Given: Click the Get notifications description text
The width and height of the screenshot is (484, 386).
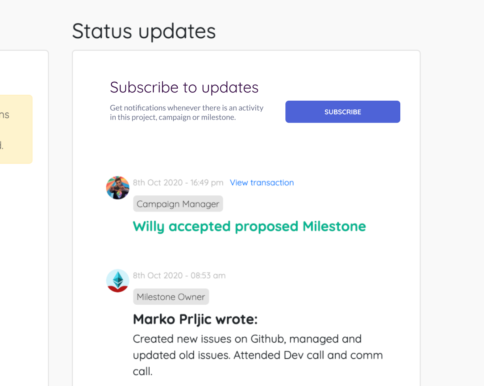Looking at the screenshot, I should tap(187, 112).
